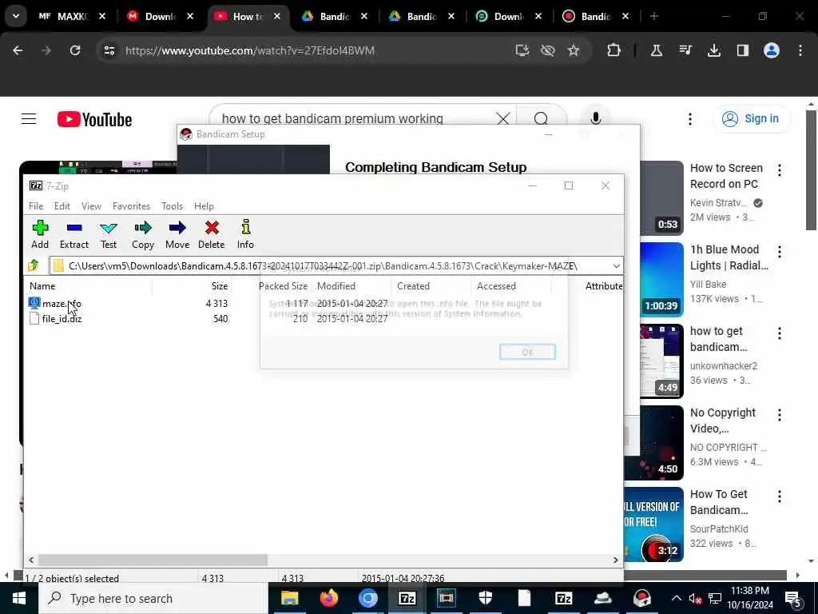Open the Tools menu in 7-Zip

pos(173,206)
